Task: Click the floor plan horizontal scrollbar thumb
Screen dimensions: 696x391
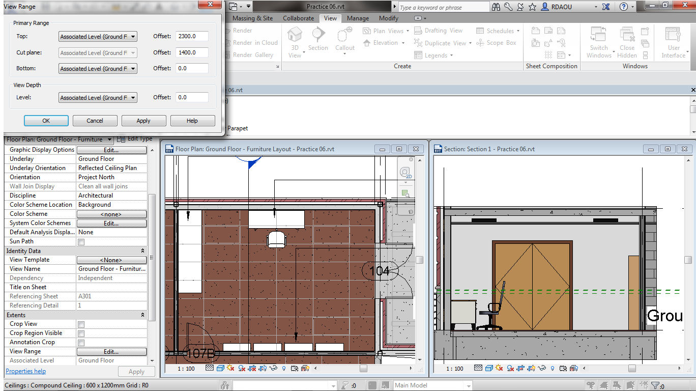Action: (x=363, y=368)
